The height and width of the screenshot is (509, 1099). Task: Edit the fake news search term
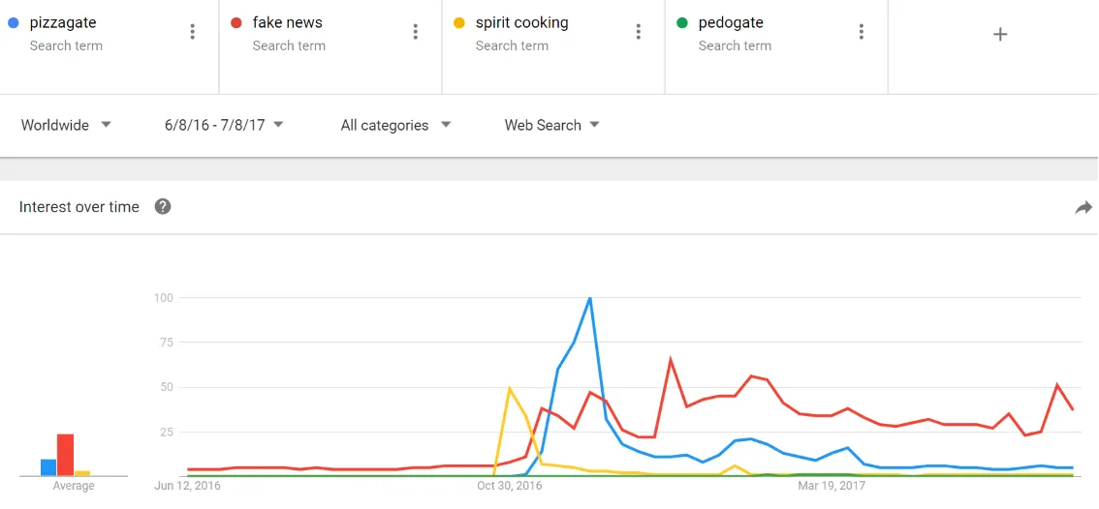pyautogui.click(x=288, y=23)
